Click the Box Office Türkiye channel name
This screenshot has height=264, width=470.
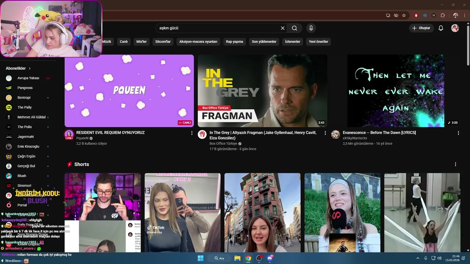click(x=223, y=144)
